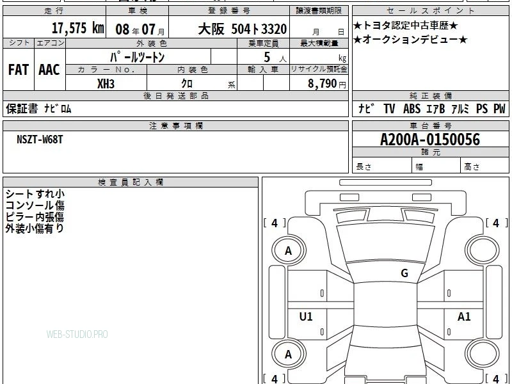Screen dimensions: 512x384
Task: Click the AAC air conditioner value
Action: [x=49, y=70]
